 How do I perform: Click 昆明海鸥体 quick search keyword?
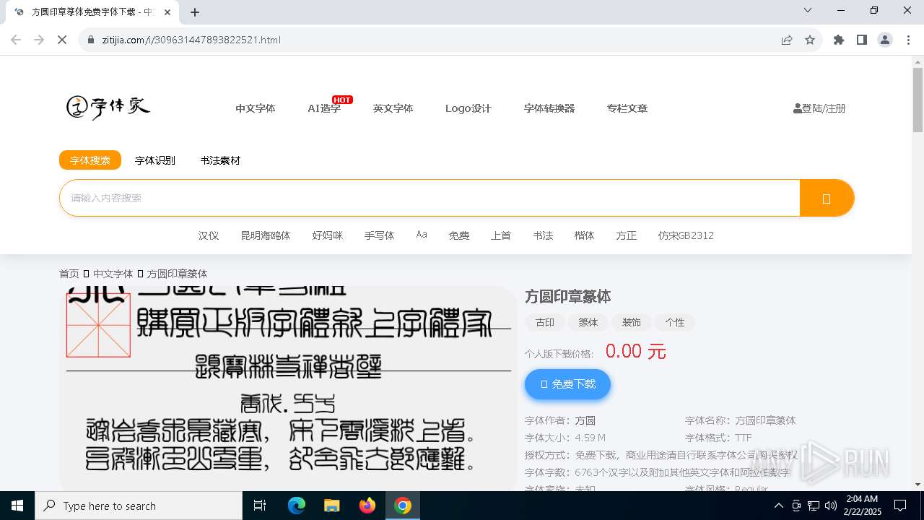[266, 235]
